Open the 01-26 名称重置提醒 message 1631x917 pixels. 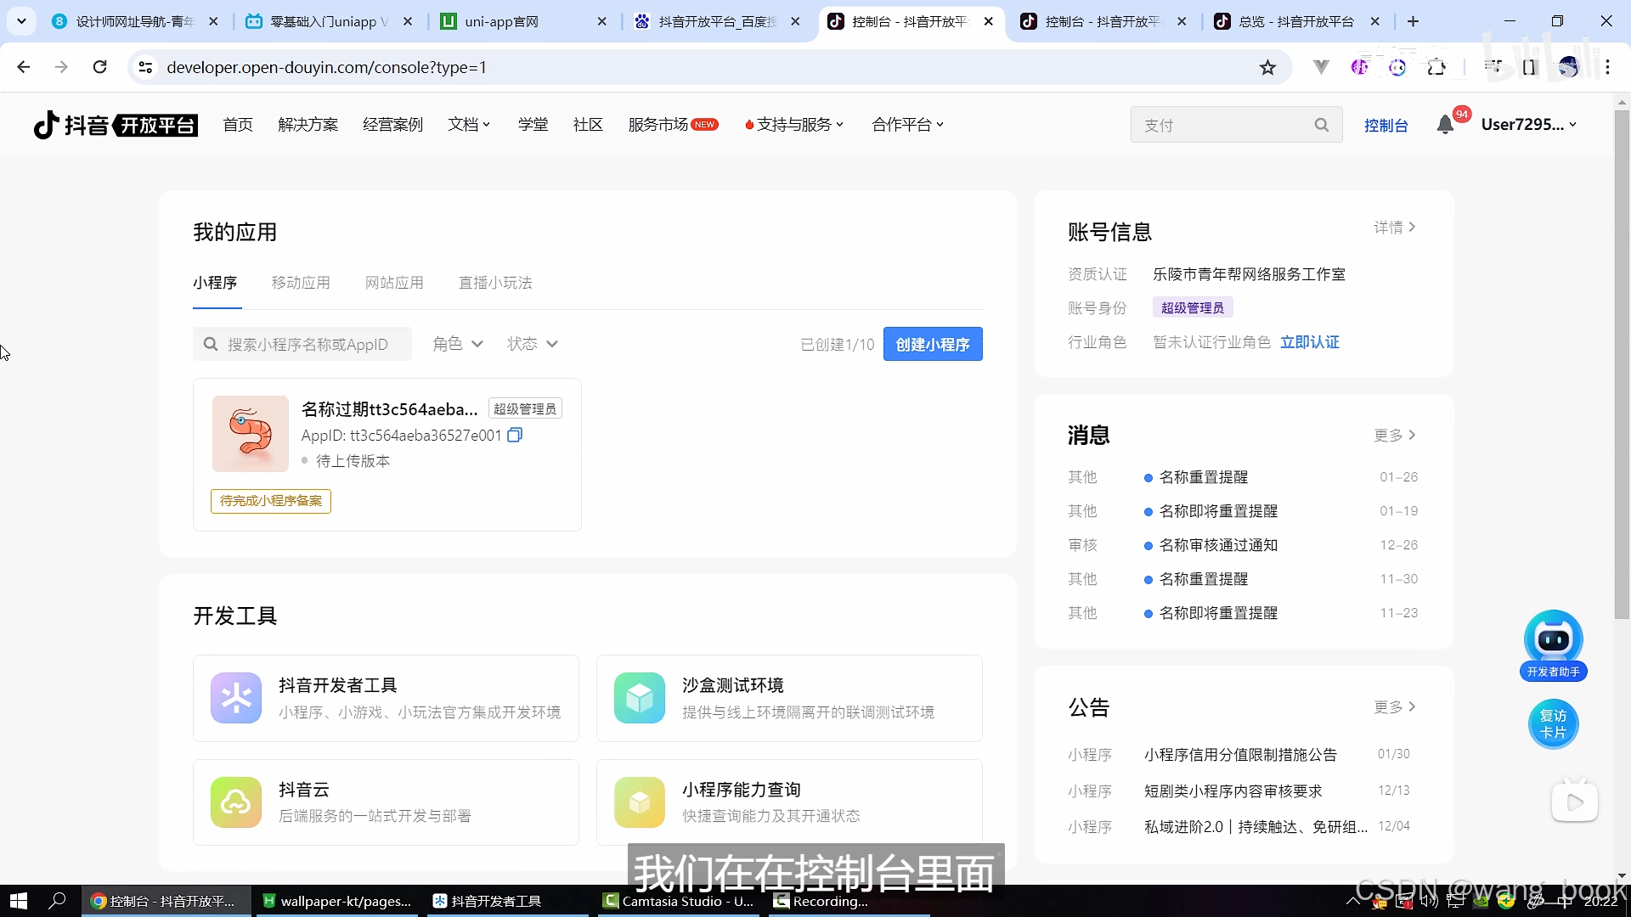point(1203,477)
